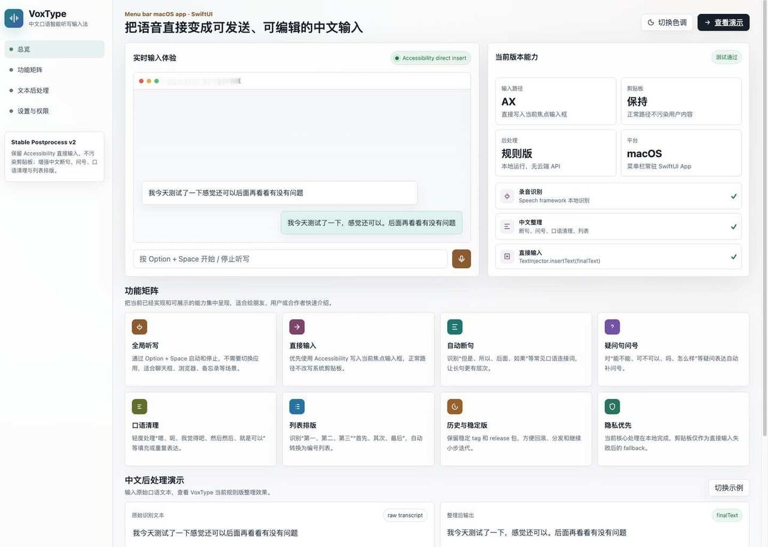Click the 后处理 规则版 card
The width and height of the screenshot is (768, 547).
point(556,153)
